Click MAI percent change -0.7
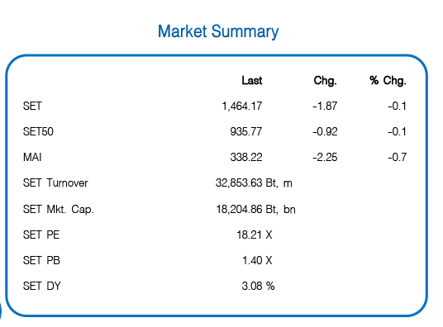This screenshot has width=443, height=327. pos(398,157)
